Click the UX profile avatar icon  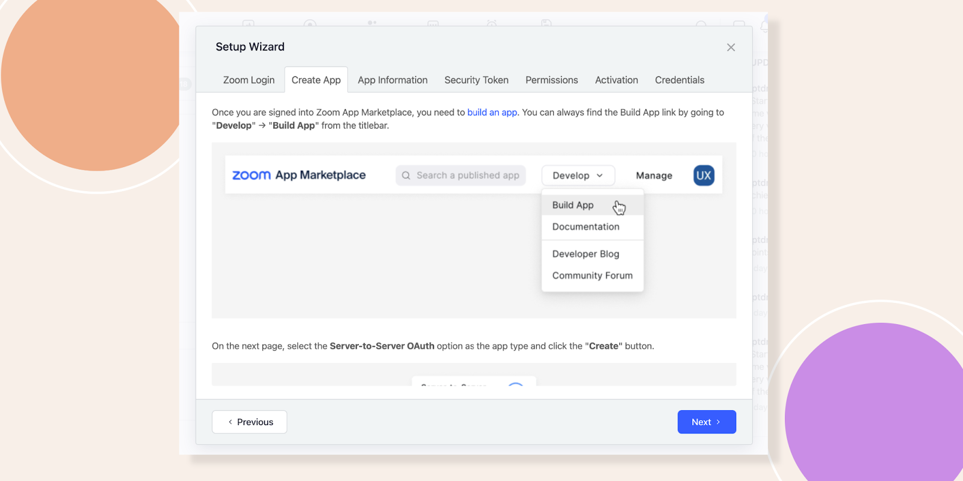pos(704,176)
